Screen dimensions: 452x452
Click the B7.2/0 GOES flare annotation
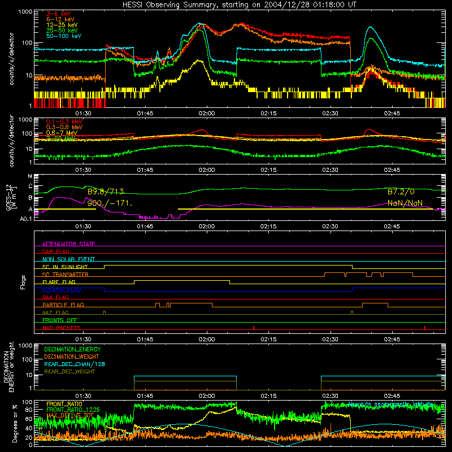[x=401, y=192]
